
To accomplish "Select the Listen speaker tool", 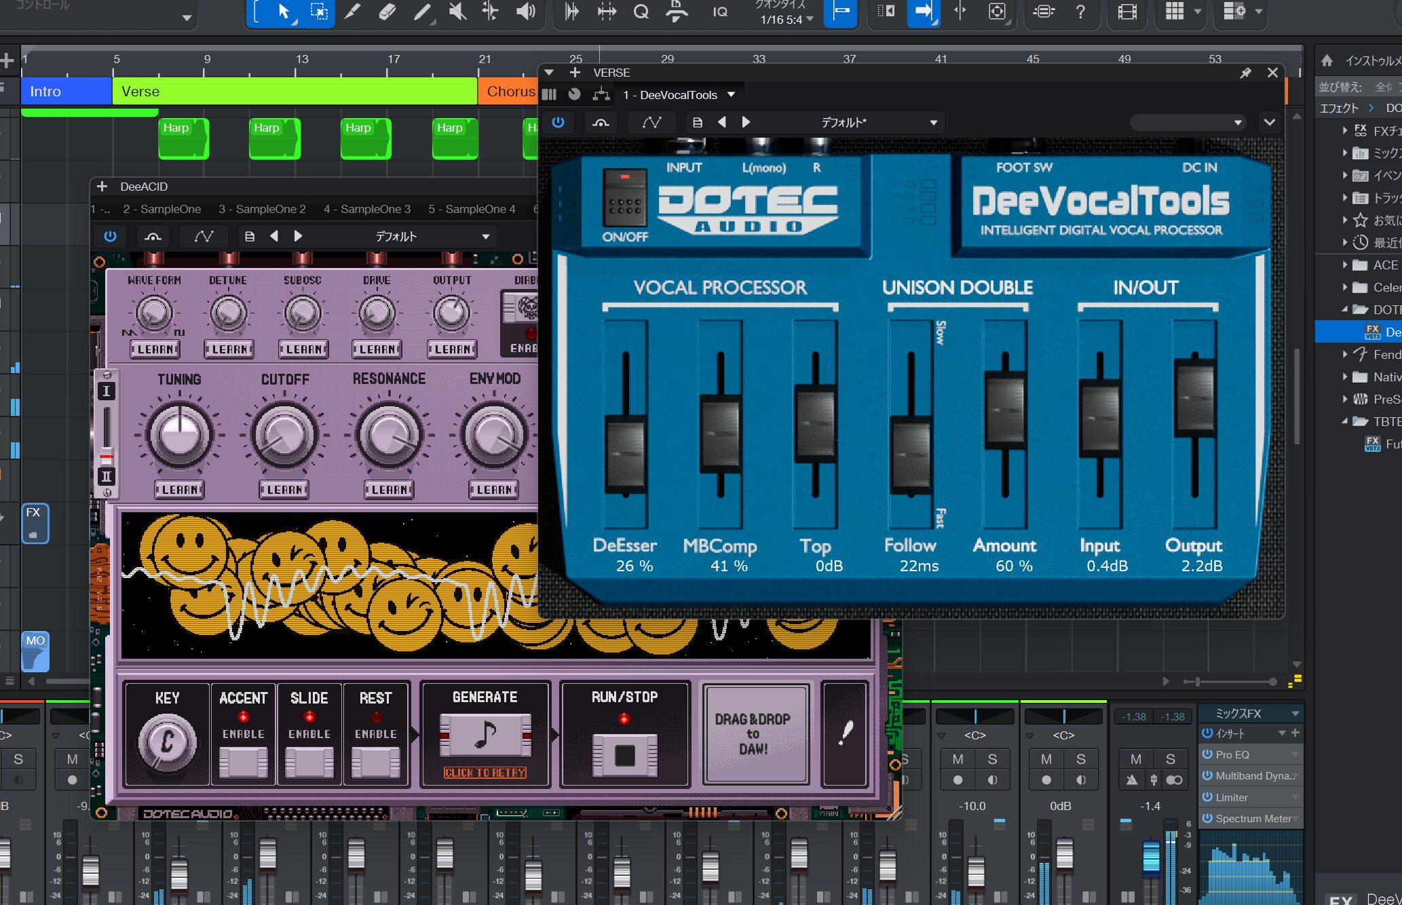I will pyautogui.click(x=525, y=12).
